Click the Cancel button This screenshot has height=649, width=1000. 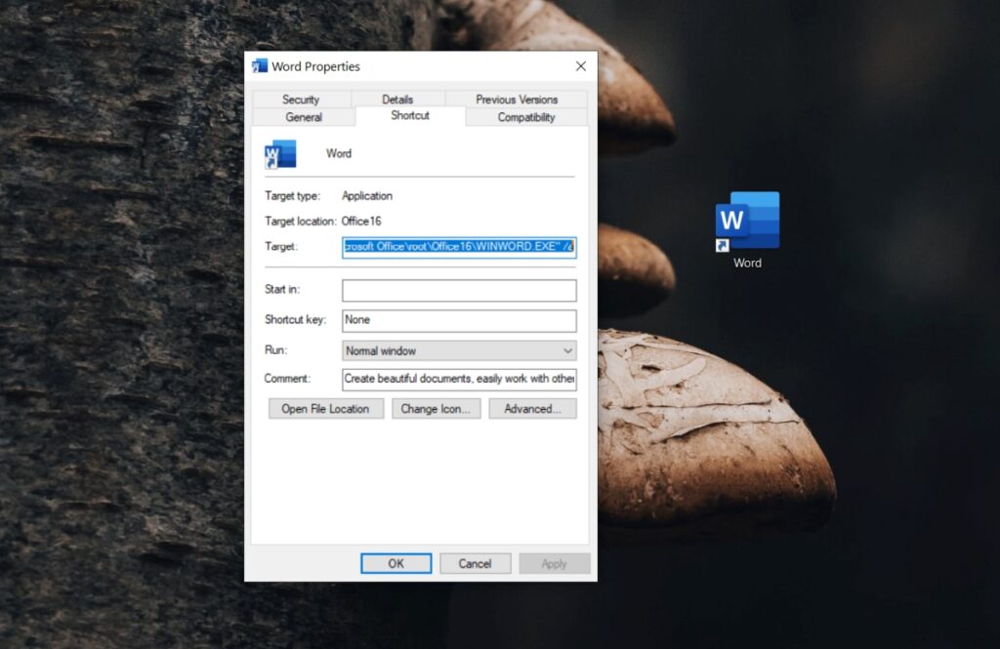(475, 563)
